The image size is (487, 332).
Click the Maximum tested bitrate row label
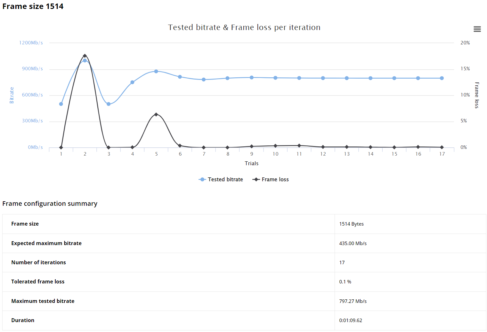[x=43, y=301]
